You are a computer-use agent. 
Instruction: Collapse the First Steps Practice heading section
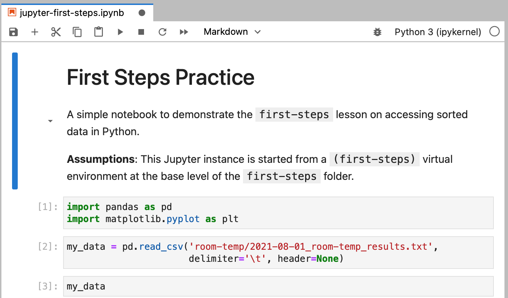tap(50, 121)
